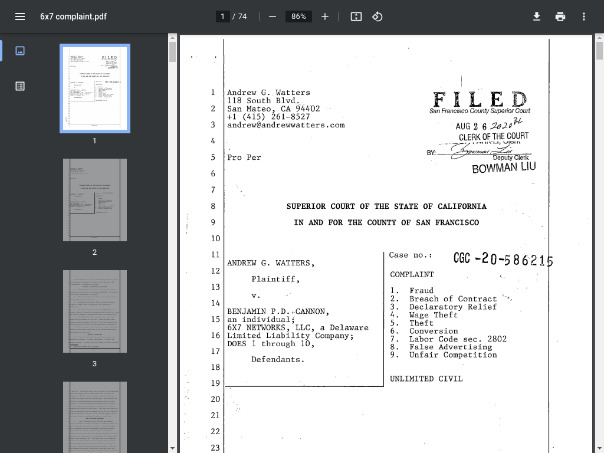Rotate the document counterclockwise
604x453 pixels.
pyautogui.click(x=377, y=17)
